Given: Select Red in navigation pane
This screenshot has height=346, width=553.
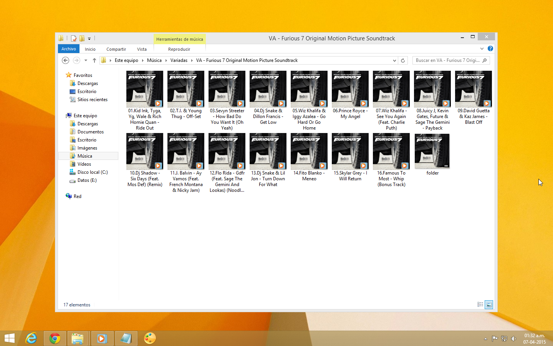Looking at the screenshot, I should point(77,196).
